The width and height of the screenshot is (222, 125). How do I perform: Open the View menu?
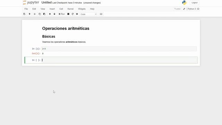point(43,9)
